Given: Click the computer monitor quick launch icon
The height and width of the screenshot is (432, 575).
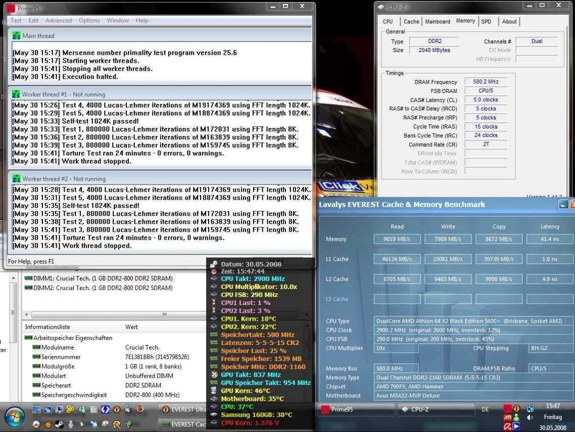Looking at the screenshot, I should point(60,409).
